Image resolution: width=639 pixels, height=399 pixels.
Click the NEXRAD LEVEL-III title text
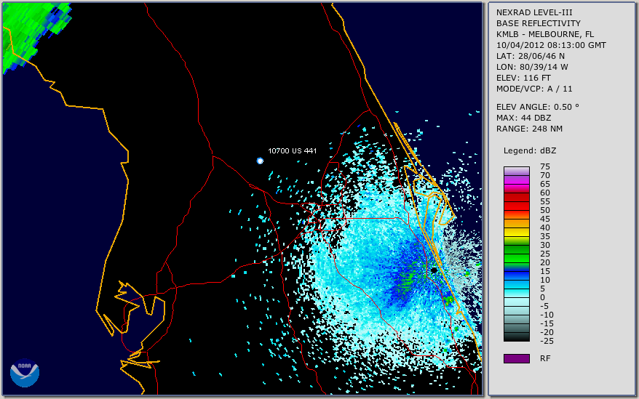tap(534, 12)
